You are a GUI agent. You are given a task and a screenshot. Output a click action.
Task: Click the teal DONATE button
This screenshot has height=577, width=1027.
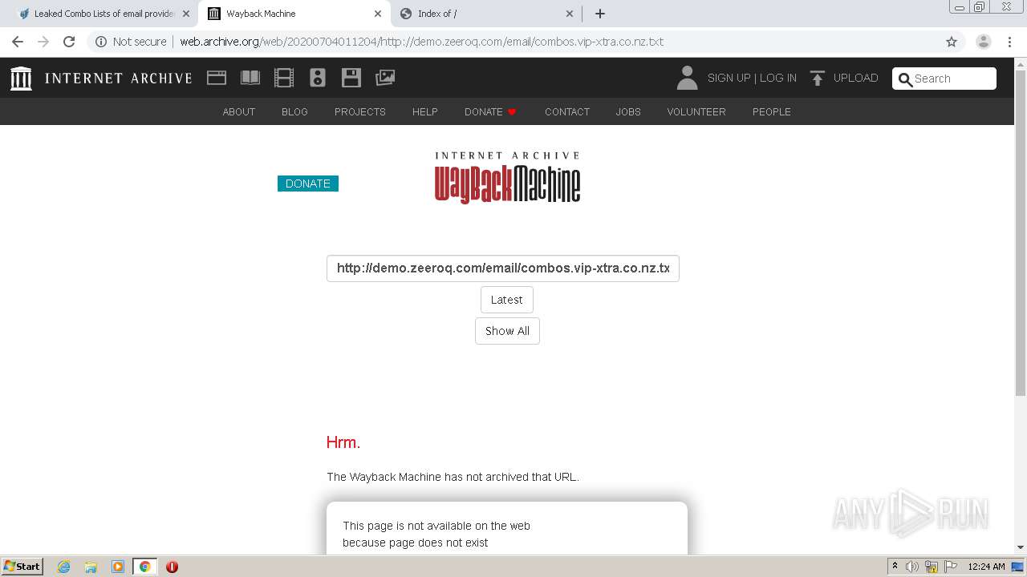point(308,184)
